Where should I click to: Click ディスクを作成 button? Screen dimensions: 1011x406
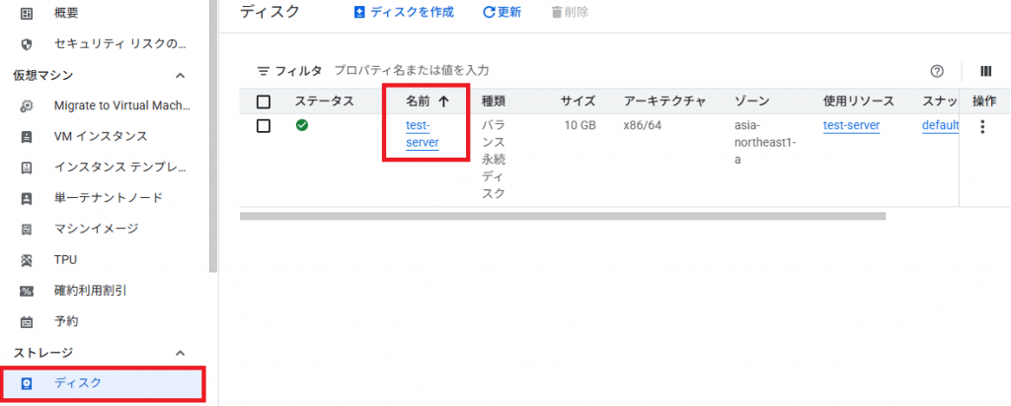click(x=404, y=12)
